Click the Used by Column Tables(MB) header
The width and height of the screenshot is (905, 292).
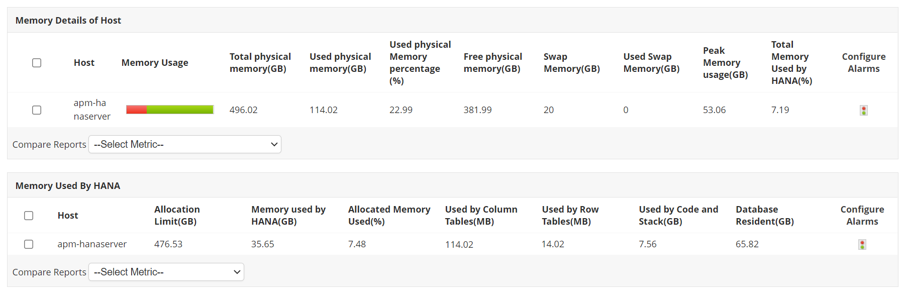point(481,216)
